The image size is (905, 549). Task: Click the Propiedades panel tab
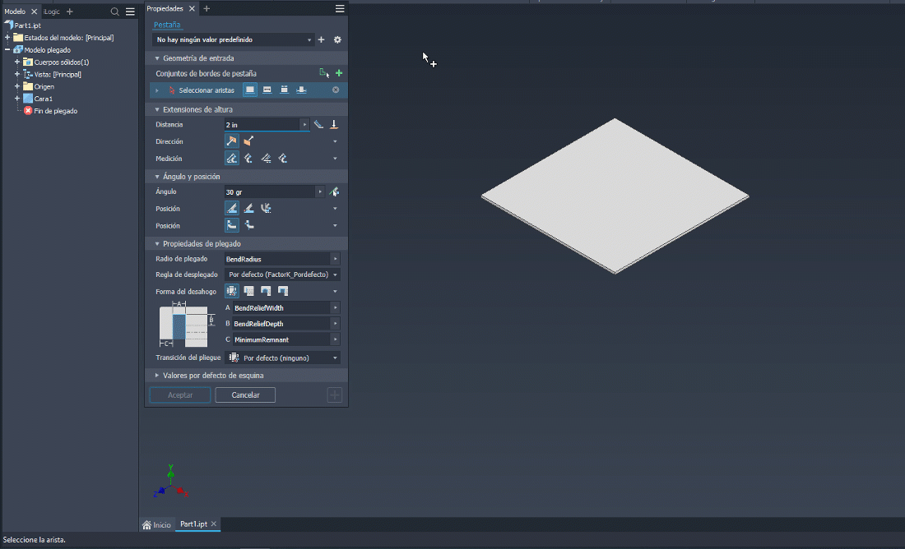tap(165, 9)
